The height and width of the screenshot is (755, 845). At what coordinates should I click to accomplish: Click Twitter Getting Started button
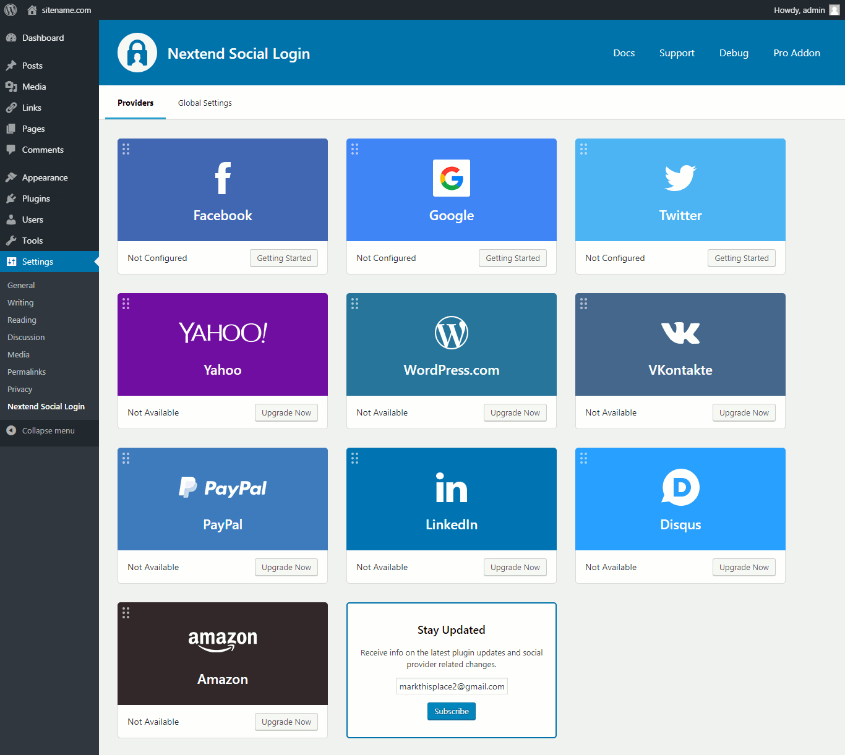pos(742,258)
